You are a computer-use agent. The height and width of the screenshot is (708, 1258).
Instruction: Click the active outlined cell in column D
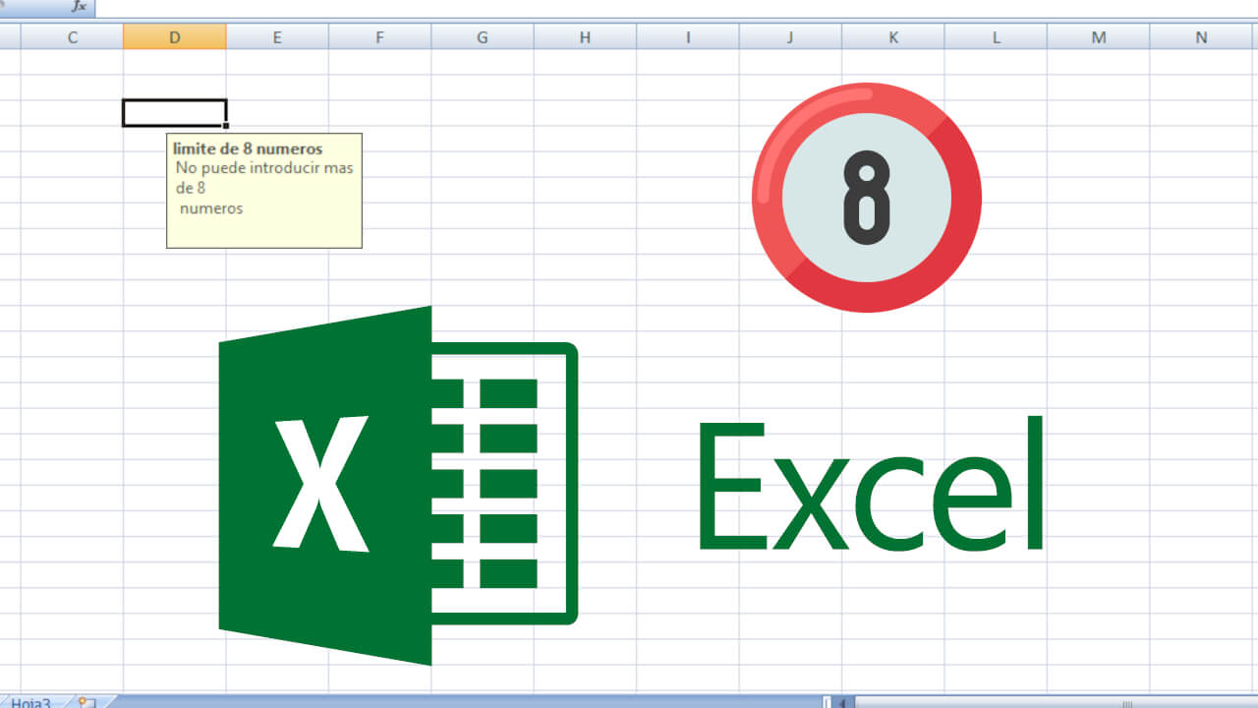[x=175, y=113]
